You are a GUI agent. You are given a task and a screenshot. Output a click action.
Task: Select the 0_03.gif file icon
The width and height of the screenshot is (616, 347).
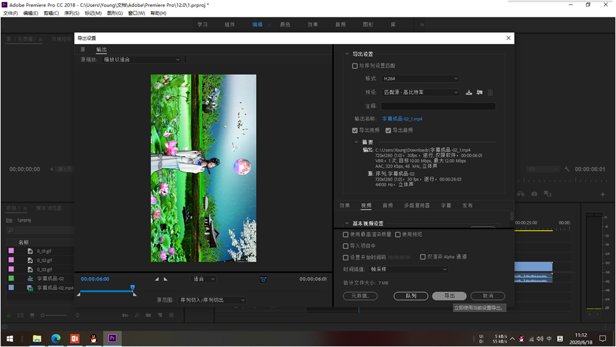(30, 269)
